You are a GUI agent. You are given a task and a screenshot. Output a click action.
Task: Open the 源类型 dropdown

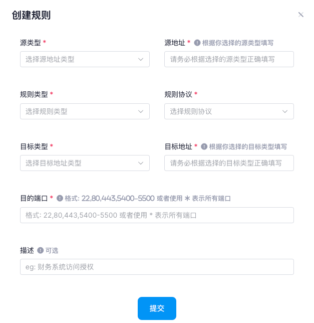tap(85, 59)
